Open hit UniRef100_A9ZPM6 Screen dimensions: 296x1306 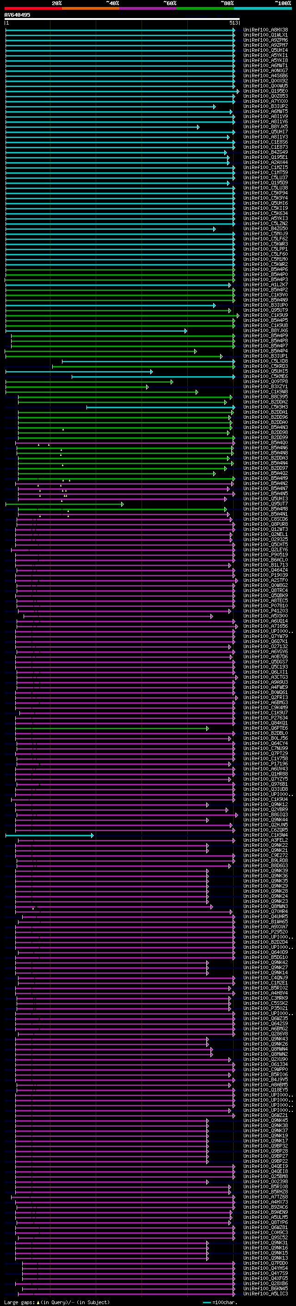tap(265, 40)
